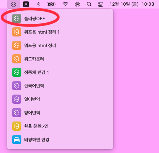Run the 슬리핑OFF shortcut
Viewport: 159px width, 153px height.
point(60,18)
